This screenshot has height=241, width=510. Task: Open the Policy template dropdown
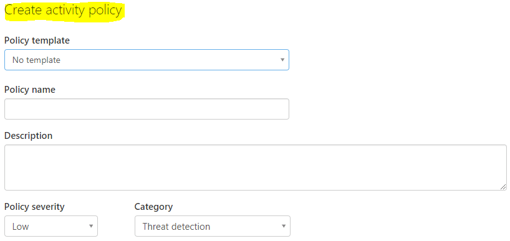click(x=147, y=60)
